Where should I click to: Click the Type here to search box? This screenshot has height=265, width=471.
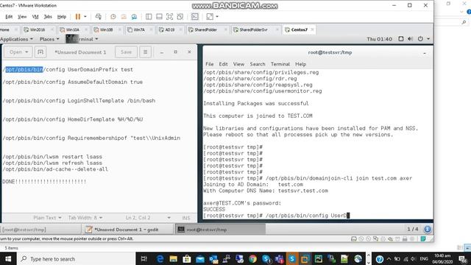(x=77, y=258)
